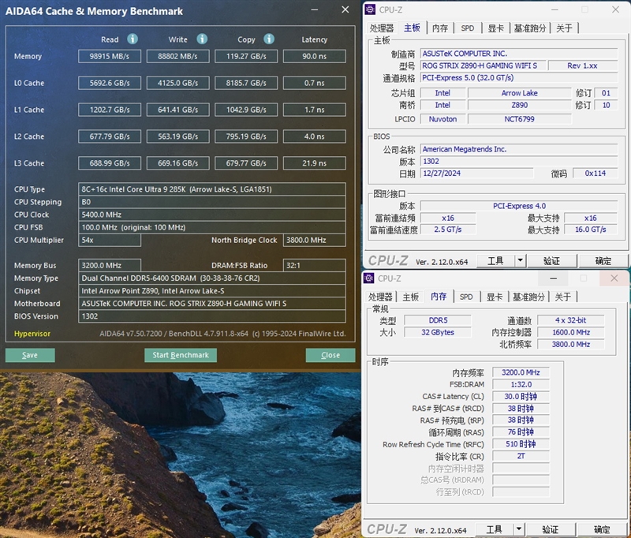Click the Copy info icon in AIDA64
The height and width of the screenshot is (538, 631).
[269, 39]
